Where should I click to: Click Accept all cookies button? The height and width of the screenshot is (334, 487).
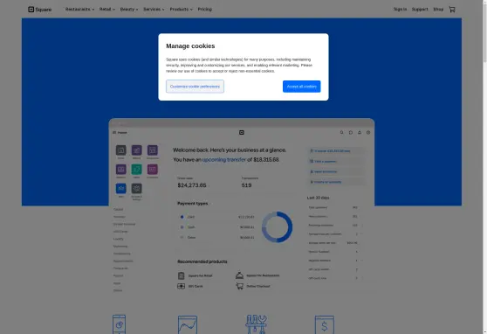point(302,87)
